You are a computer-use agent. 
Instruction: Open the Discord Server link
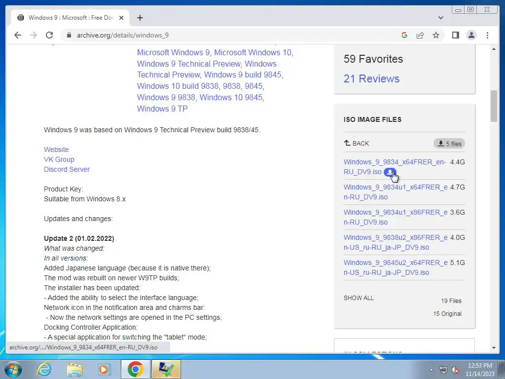[x=67, y=170]
